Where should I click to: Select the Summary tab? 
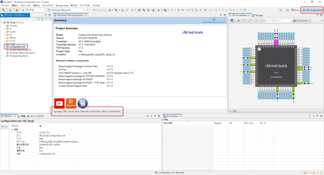(x=58, y=111)
